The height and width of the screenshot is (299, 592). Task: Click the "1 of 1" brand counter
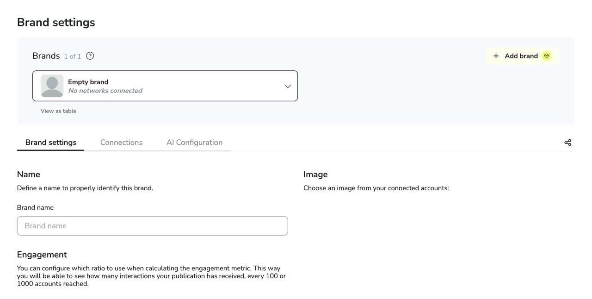pos(73,56)
